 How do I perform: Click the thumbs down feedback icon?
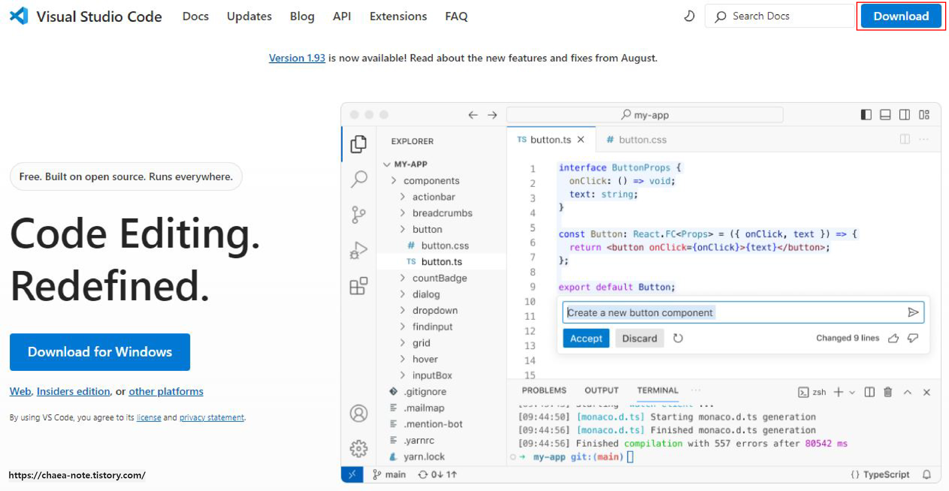point(913,338)
